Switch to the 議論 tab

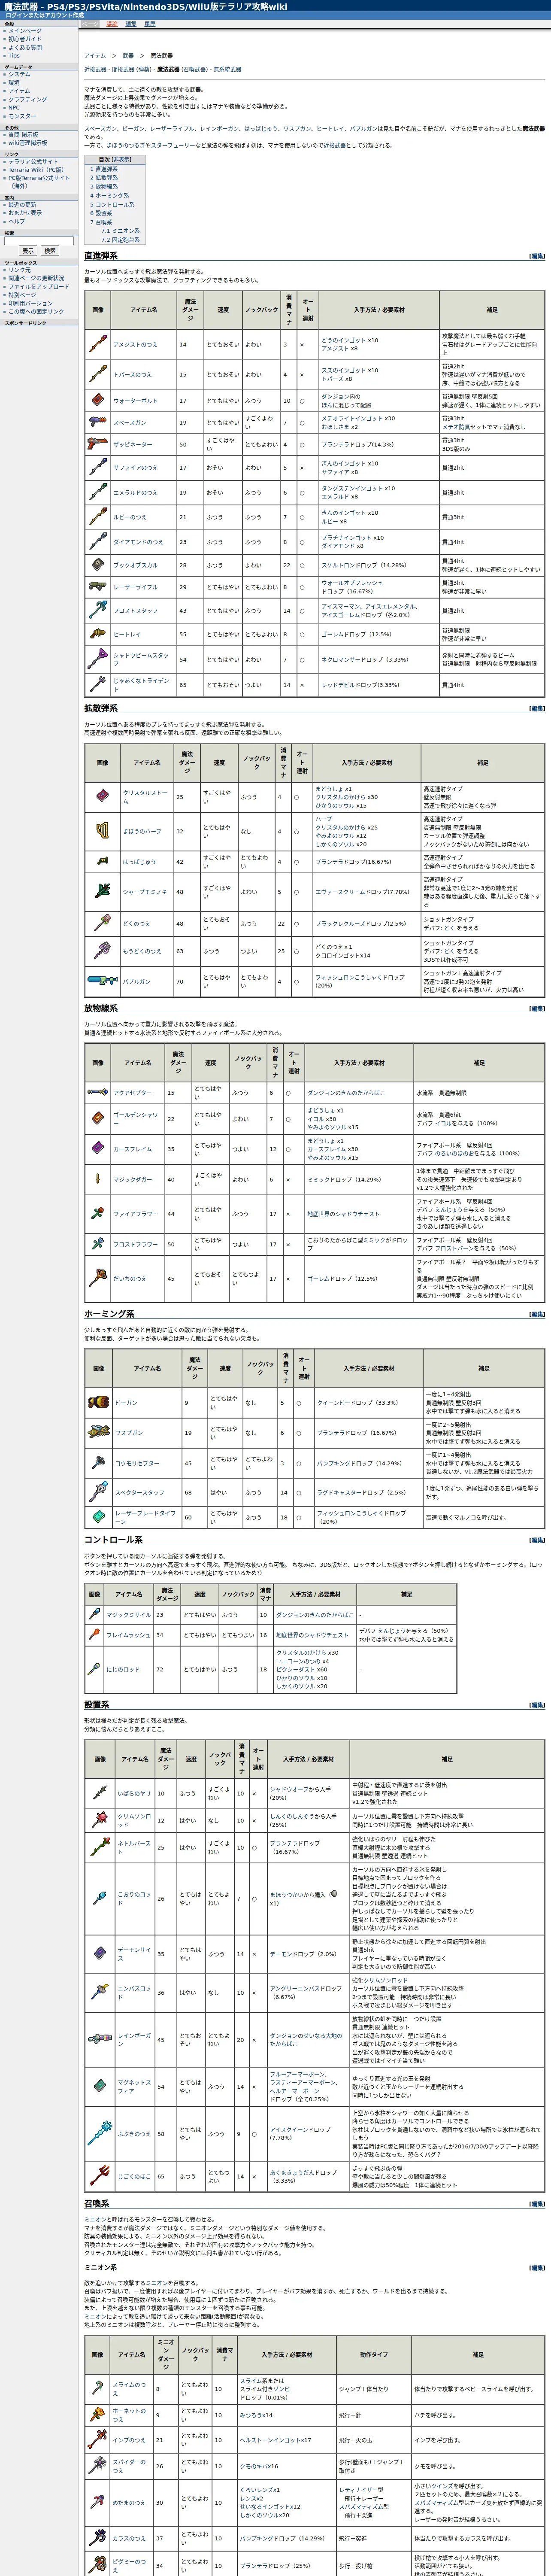click(x=112, y=23)
